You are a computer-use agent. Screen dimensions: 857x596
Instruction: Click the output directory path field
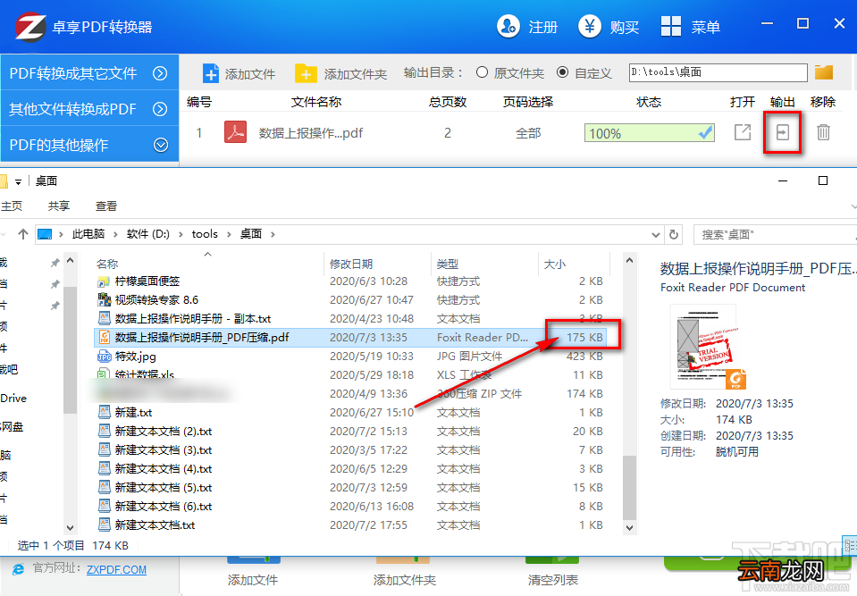coord(718,72)
